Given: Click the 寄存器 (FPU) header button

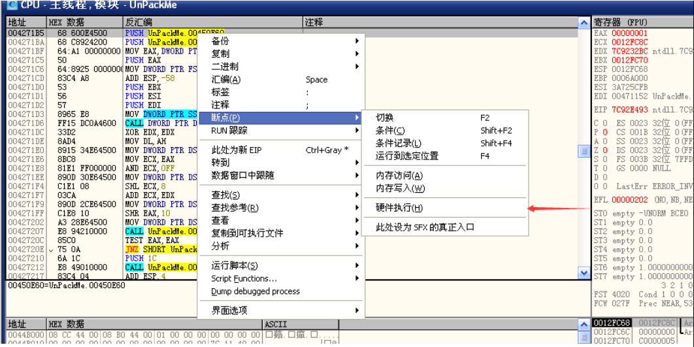Looking at the screenshot, I should click(x=642, y=22).
